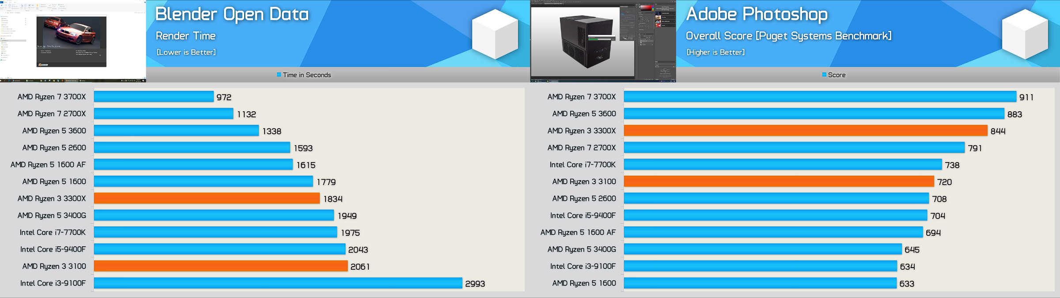Click the AMD Ryzen 7 2700X label in Blender chart
The height and width of the screenshot is (298, 1060).
(52, 114)
